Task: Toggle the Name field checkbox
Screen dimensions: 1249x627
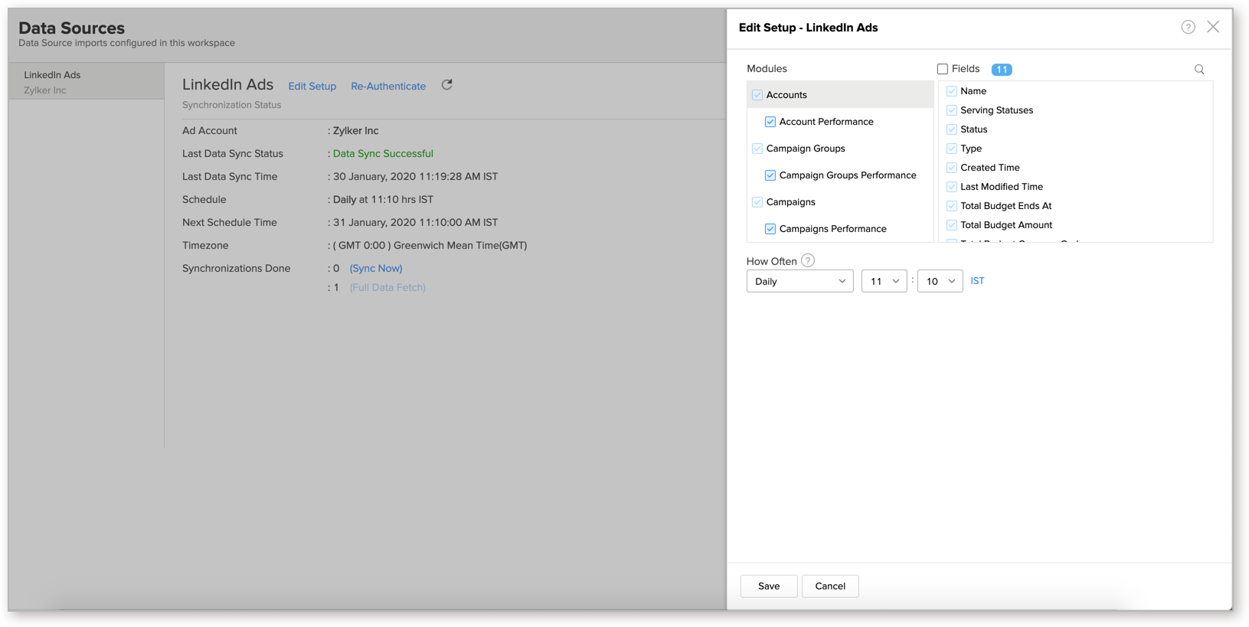Action: pos(952,91)
